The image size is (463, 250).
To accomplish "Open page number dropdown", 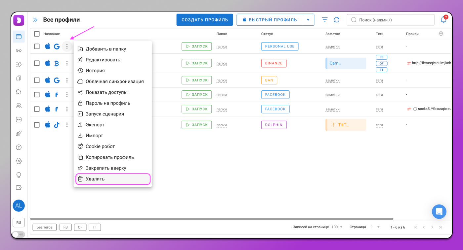I will coord(375,227).
